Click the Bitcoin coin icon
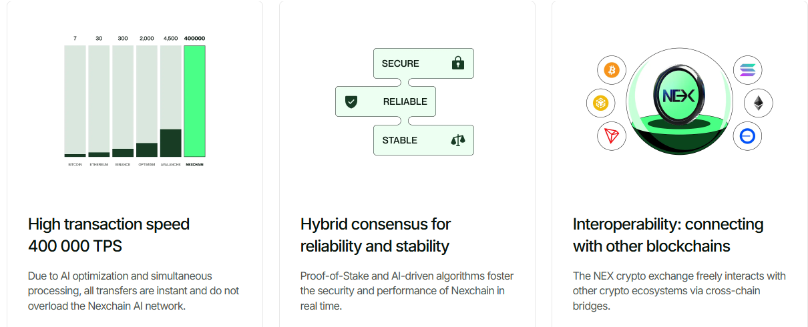This screenshot has height=327, width=808. [612, 70]
